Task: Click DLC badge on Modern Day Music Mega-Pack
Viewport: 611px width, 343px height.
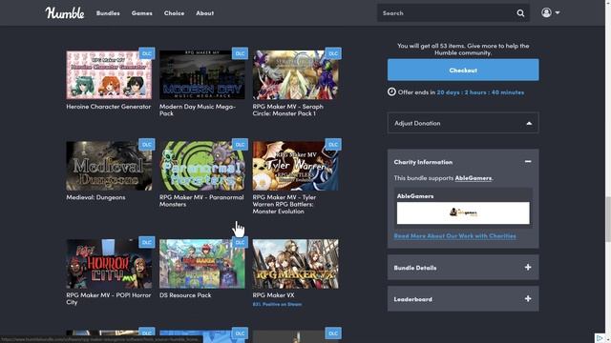Action: tap(240, 53)
